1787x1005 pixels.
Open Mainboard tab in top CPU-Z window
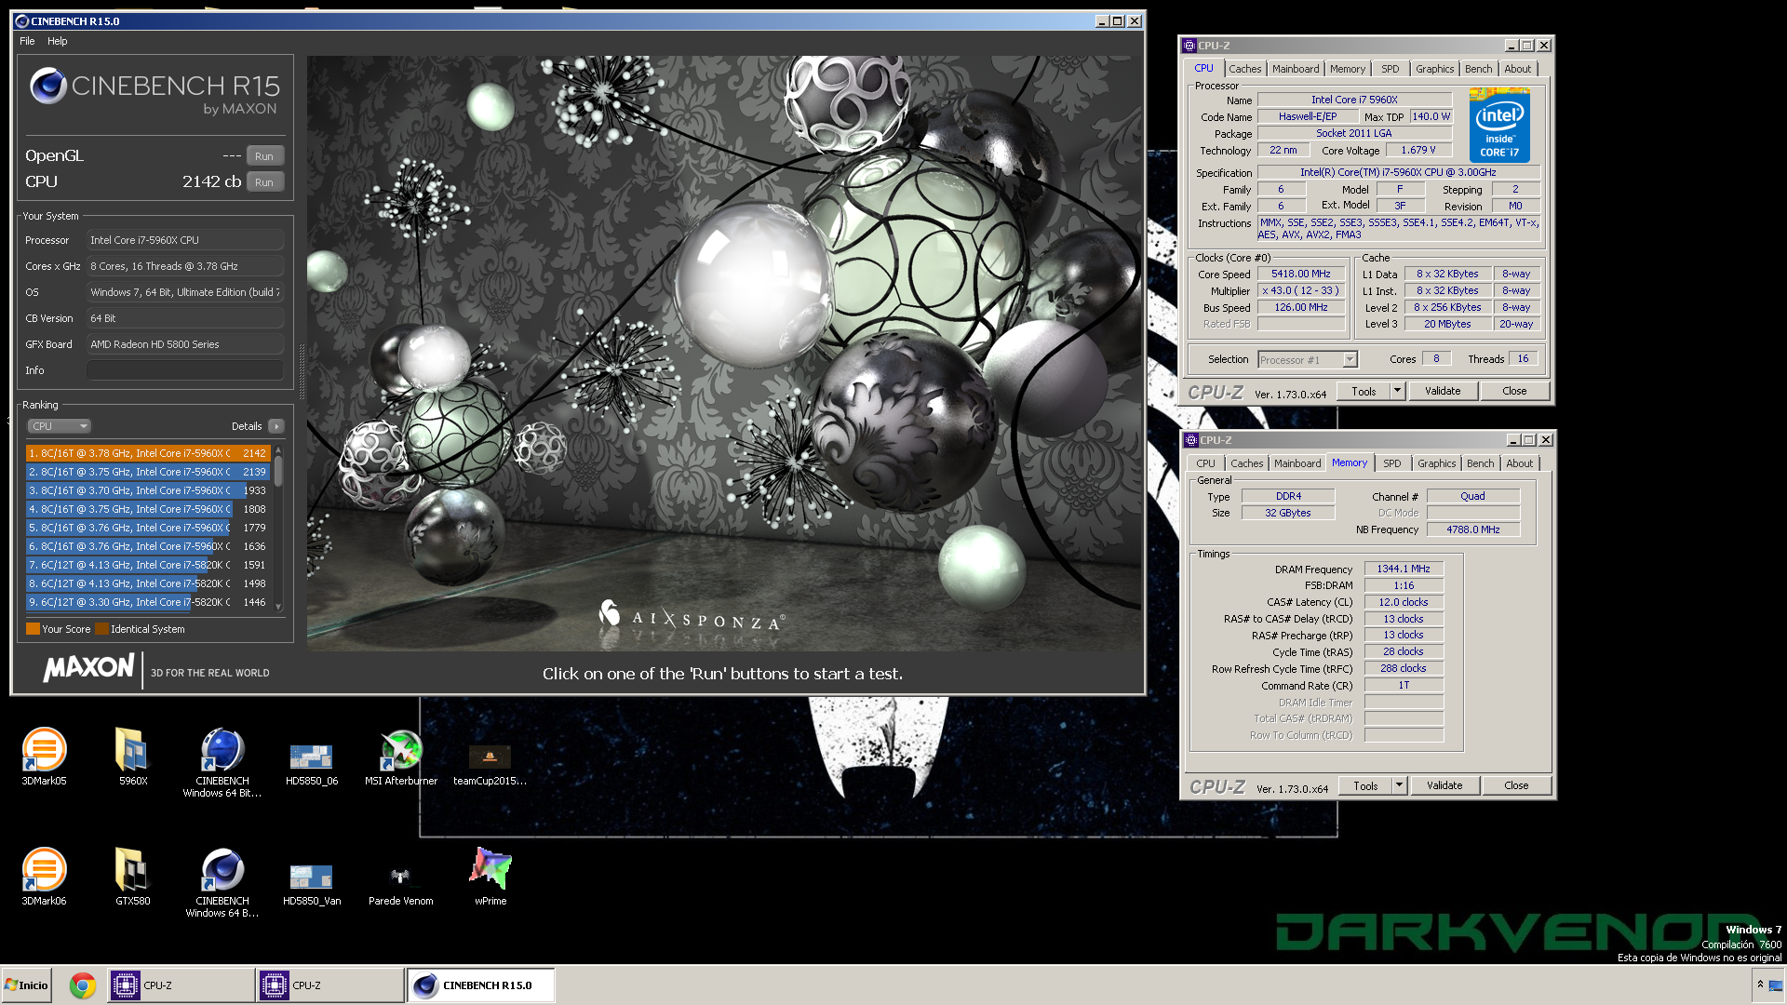pos(1296,69)
